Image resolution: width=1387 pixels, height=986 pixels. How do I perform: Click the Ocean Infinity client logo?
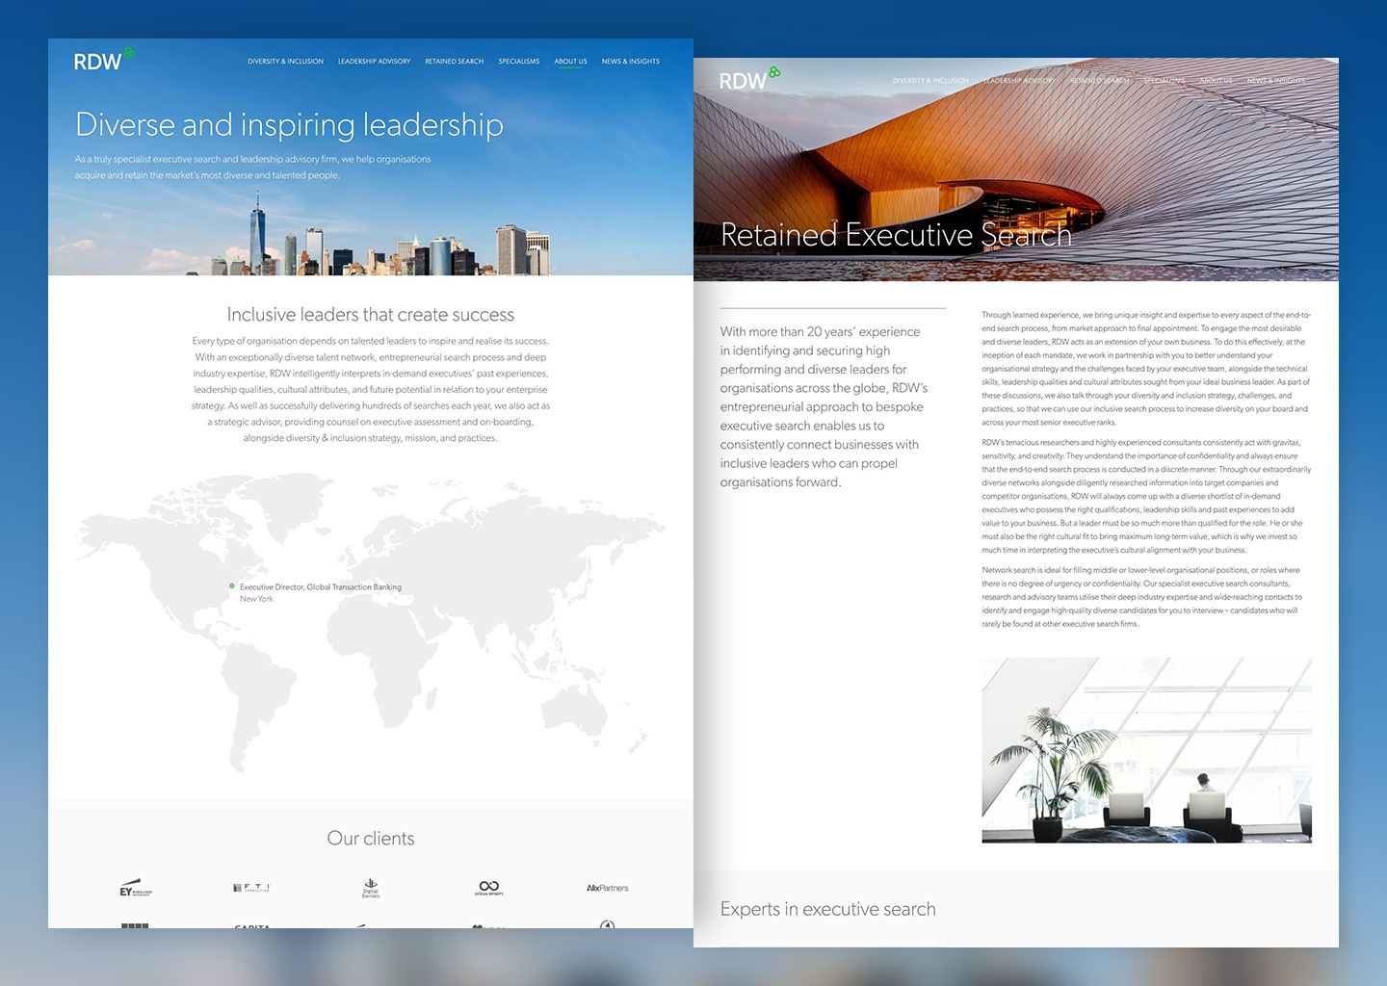pyautogui.click(x=488, y=887)
